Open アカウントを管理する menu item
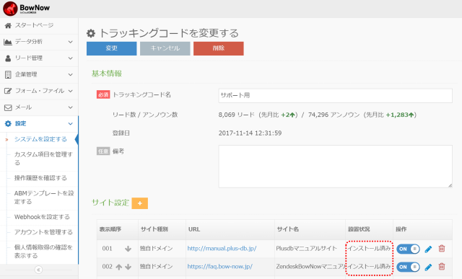 pos(43,232)
